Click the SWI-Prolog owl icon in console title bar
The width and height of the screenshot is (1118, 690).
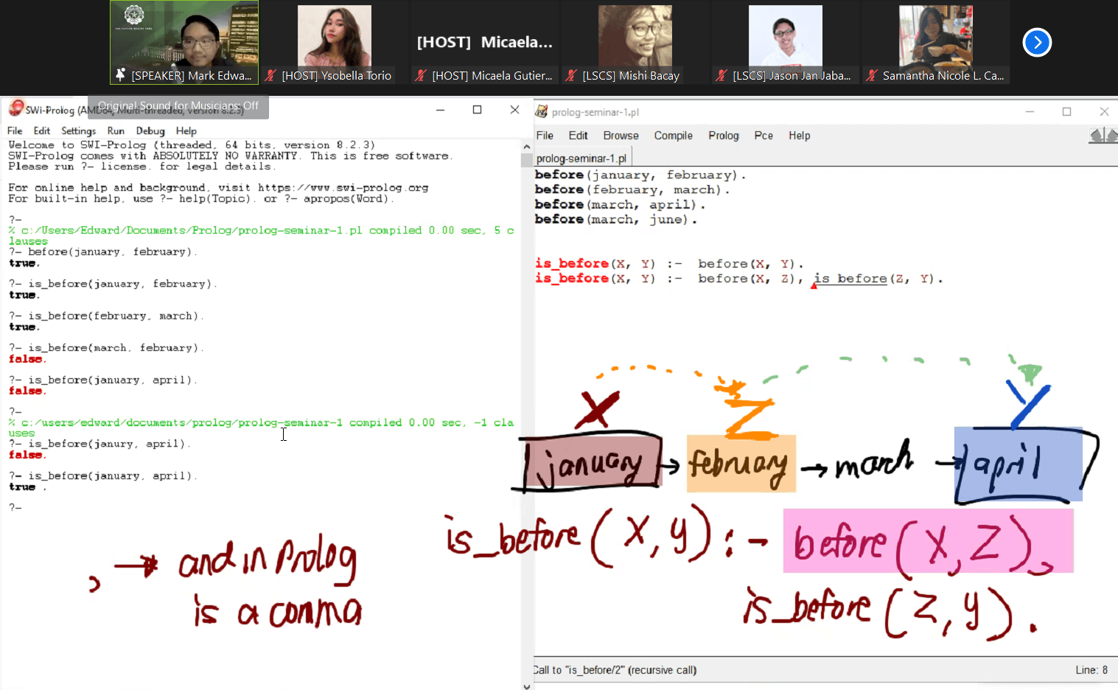coord(15,108)
